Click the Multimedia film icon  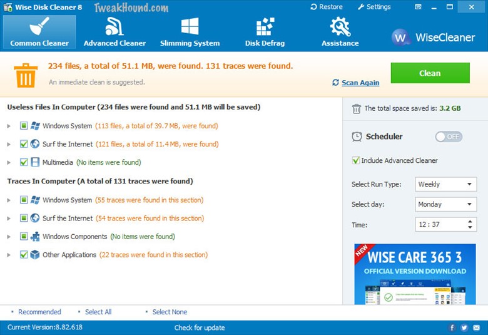pyautogui.click(x=35, y=162)
